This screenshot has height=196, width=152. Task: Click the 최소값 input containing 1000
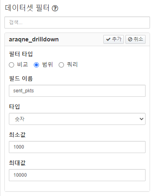(x=77, y=147)
